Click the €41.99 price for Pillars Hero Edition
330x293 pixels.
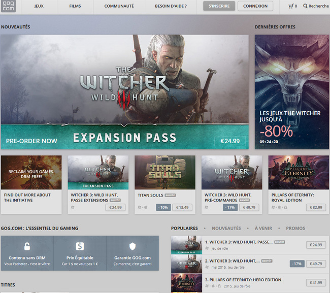pyautogui.click(x=316, y=283)
